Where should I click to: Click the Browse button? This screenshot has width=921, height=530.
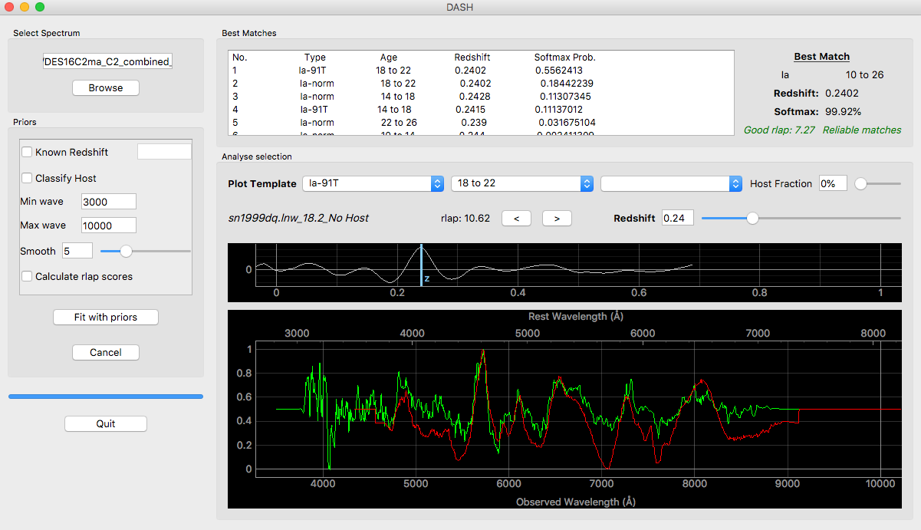tap(106, 87)
